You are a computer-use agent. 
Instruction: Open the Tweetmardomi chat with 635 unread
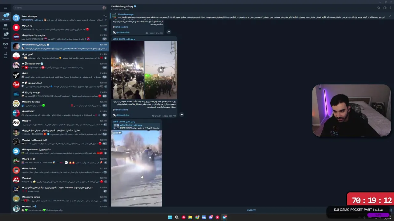[x=60, y=94]
